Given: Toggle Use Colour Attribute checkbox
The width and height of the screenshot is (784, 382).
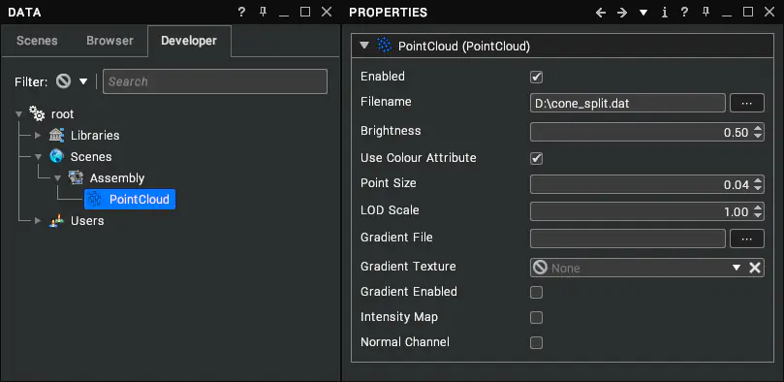Looking at the screenshot, I should (537, 158).
